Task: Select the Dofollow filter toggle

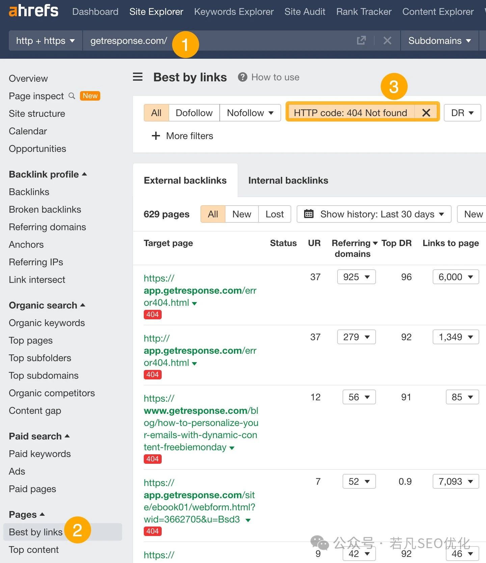Action: (194, 113)
